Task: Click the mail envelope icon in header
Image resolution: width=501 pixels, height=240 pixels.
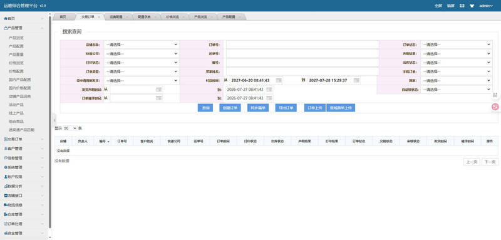Action: click(462, 6)
